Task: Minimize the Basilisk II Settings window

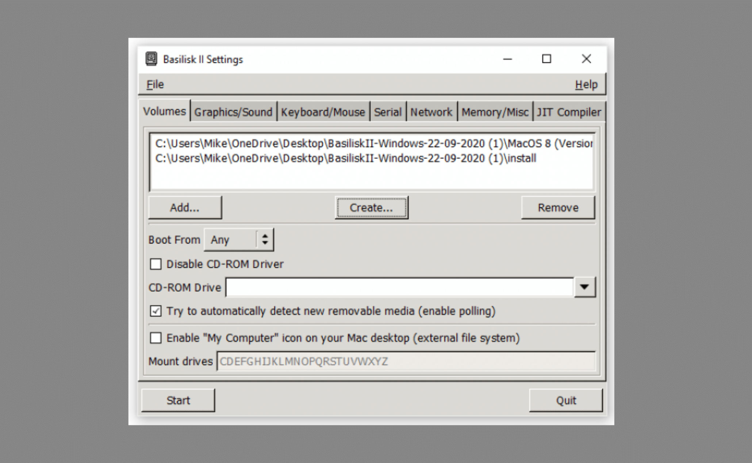Action: pos(508,59)
